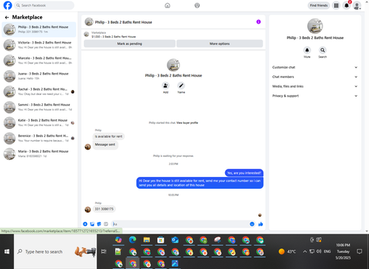Send a thumbs-up like
The width and height of the screenshot is (369, 269).
click(261, 224)
